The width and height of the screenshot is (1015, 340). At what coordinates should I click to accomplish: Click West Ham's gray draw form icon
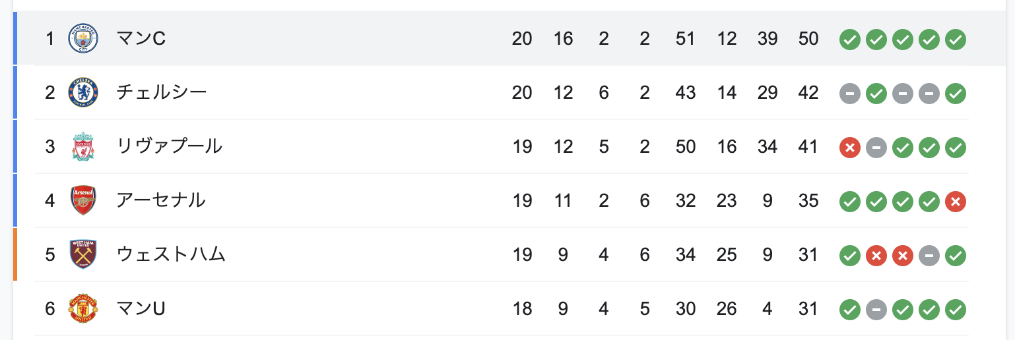pos(929,255)
